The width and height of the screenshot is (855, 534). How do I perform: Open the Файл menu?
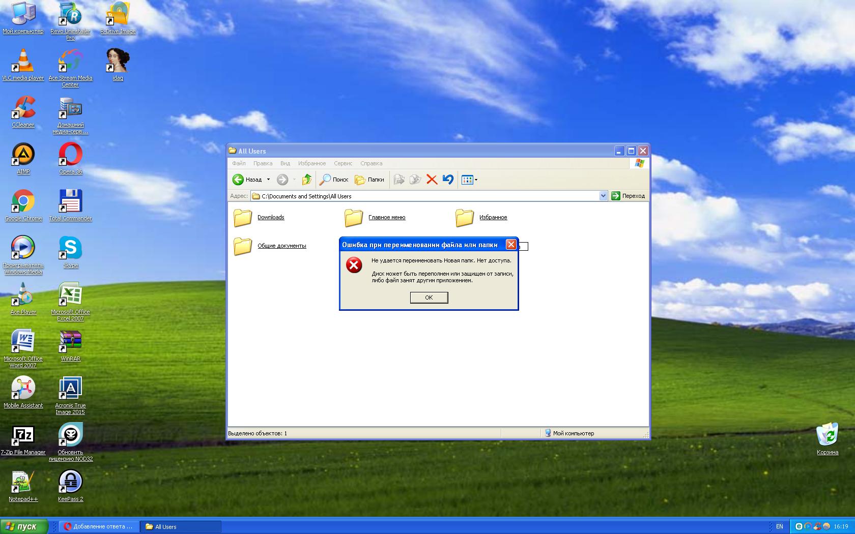pos(239,163)
